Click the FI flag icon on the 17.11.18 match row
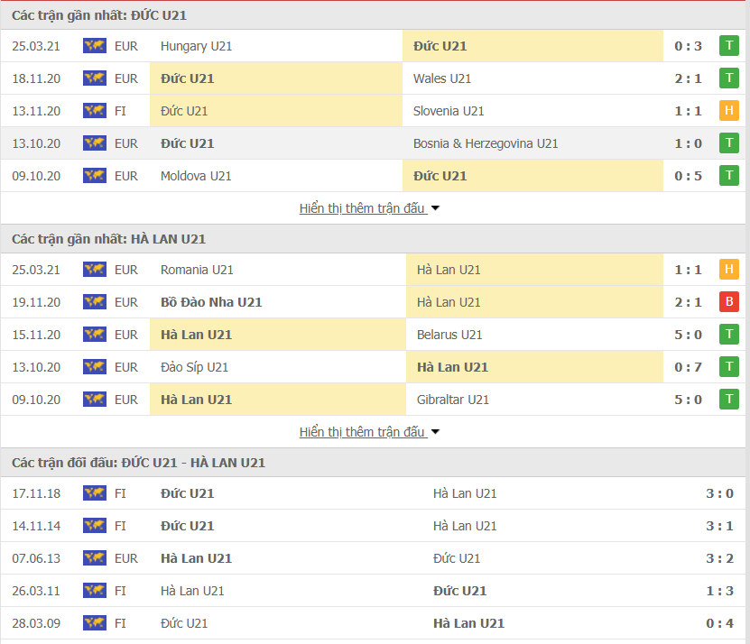Image resolution: width=750 pixels, height=644 pixels. pyautogui.click(x=94, y=493)
